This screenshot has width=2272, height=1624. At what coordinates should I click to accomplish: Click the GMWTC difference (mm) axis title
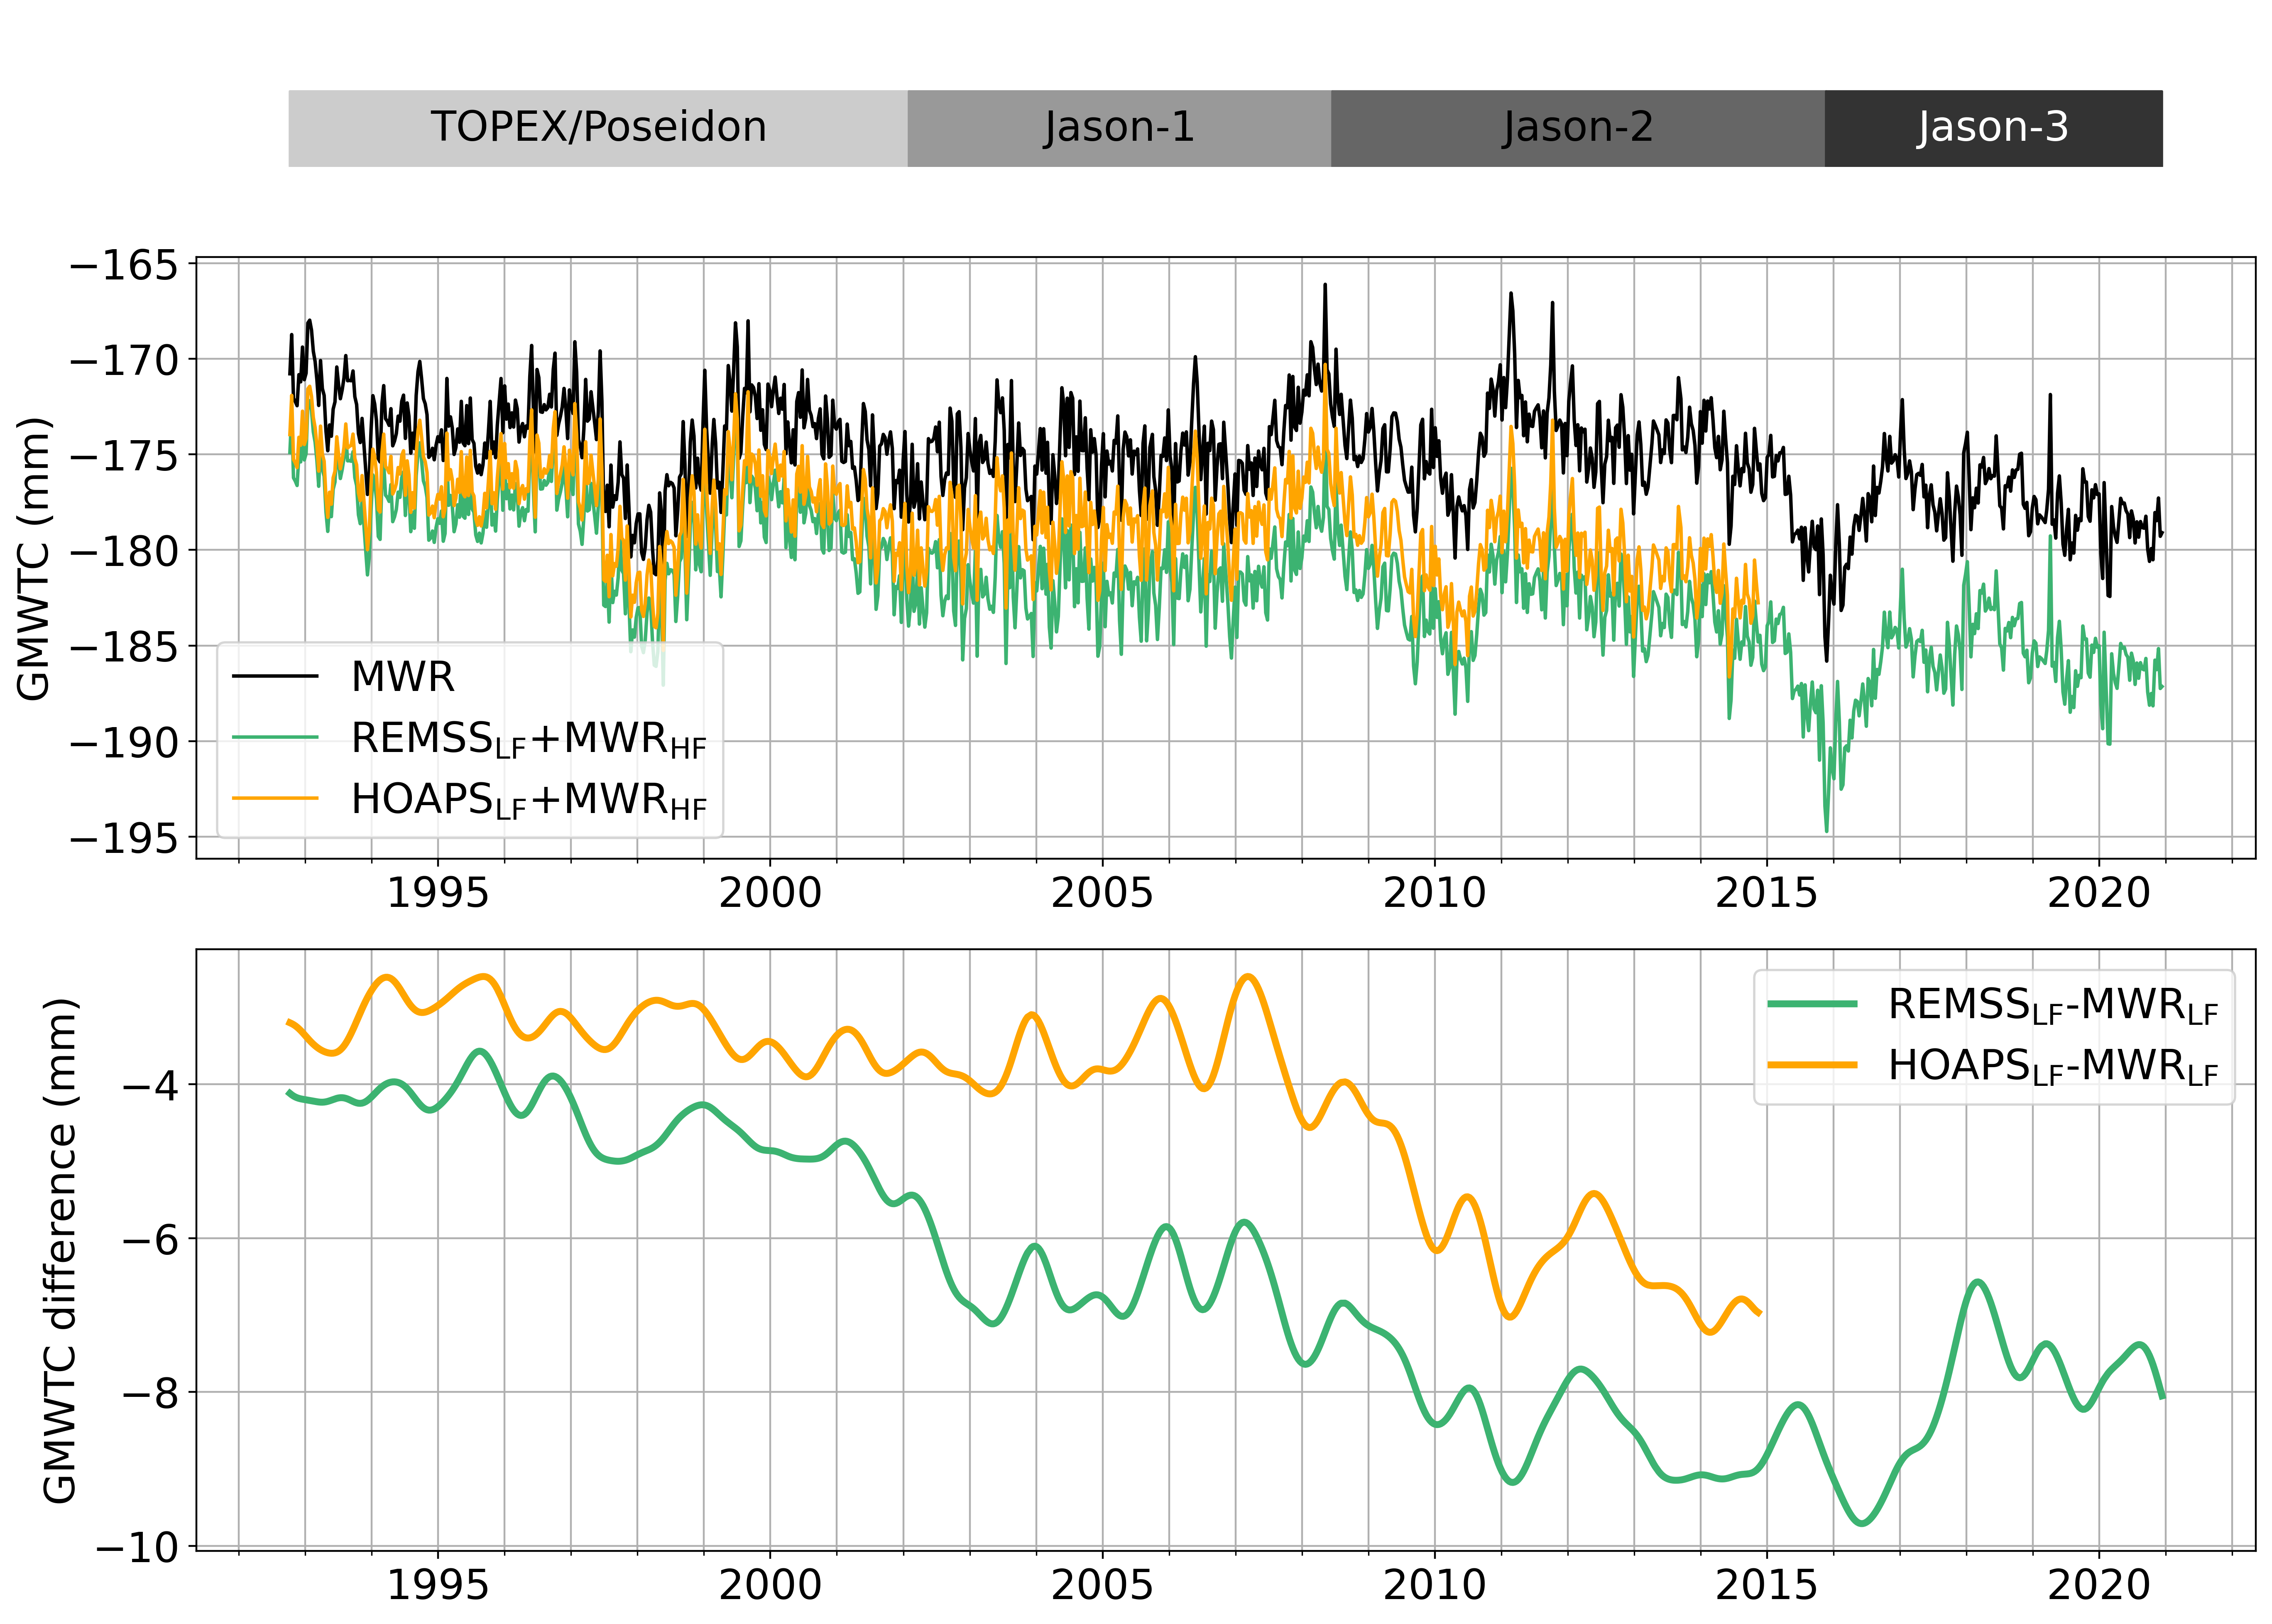(x=60, y=1249)
